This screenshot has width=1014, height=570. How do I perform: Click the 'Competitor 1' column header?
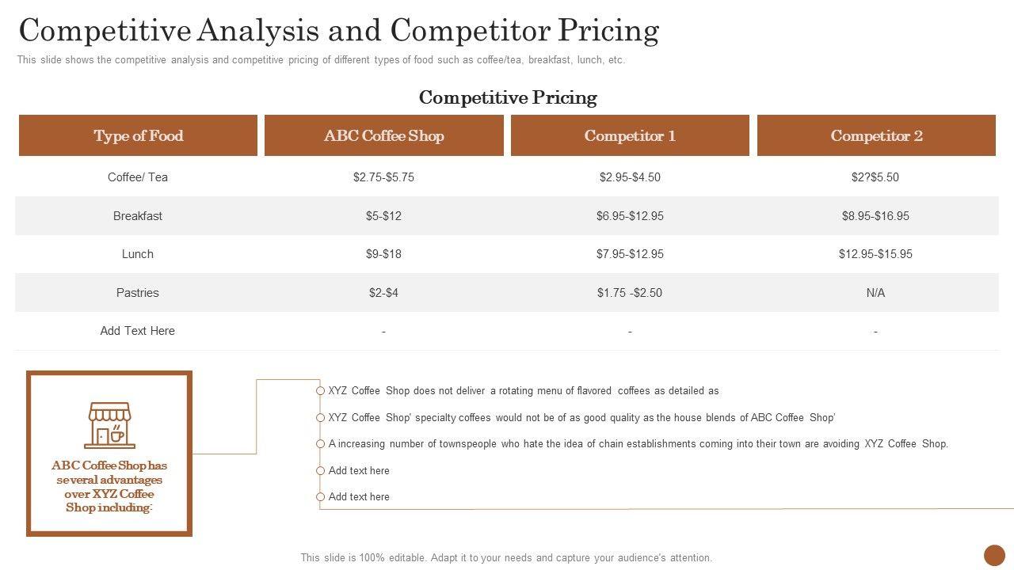[630, 135]
